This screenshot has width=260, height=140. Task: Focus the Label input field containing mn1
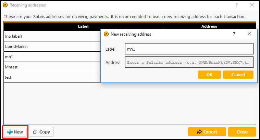tap(189, 49)
